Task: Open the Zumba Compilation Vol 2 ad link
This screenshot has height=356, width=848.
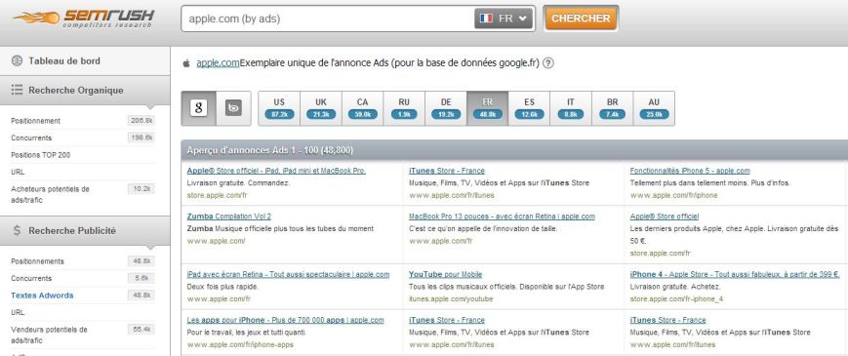Action: [x=228, y=217]
